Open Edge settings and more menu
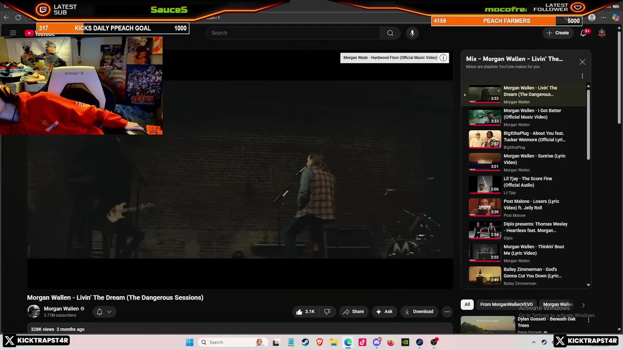623x350 pixels. [x=604, y=17]
